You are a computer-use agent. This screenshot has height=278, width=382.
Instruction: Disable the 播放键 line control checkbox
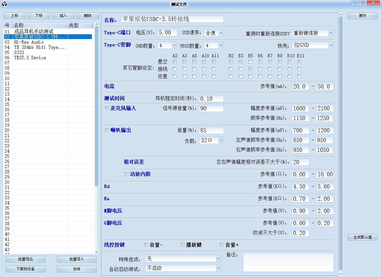tap(183, 245)
